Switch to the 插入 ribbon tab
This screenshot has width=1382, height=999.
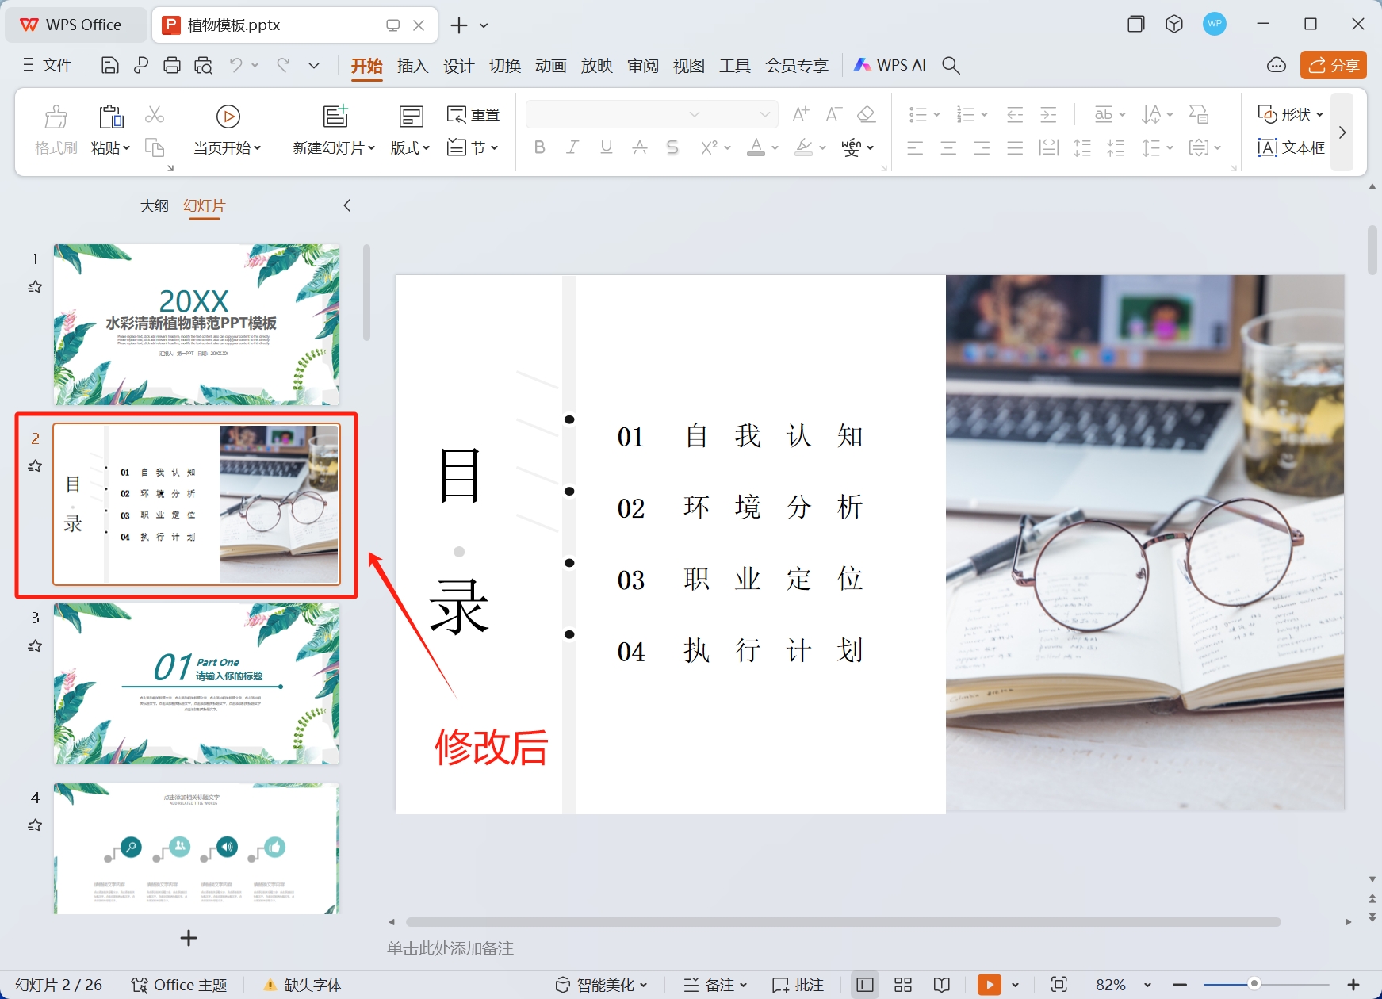coord(412,65)
